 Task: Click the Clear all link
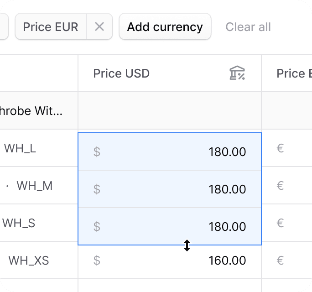coord(248,27)
